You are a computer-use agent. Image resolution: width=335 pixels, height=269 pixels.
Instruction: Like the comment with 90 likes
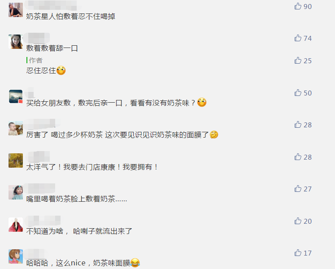click(x=298, y=6)
